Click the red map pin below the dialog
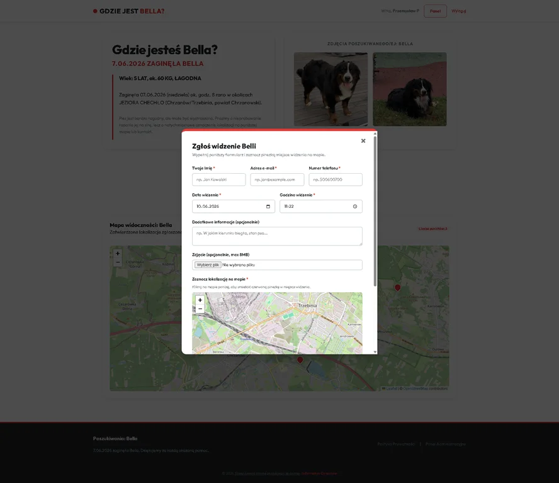The height and width of the screenshot is (483, 559). tap(300, 360)
